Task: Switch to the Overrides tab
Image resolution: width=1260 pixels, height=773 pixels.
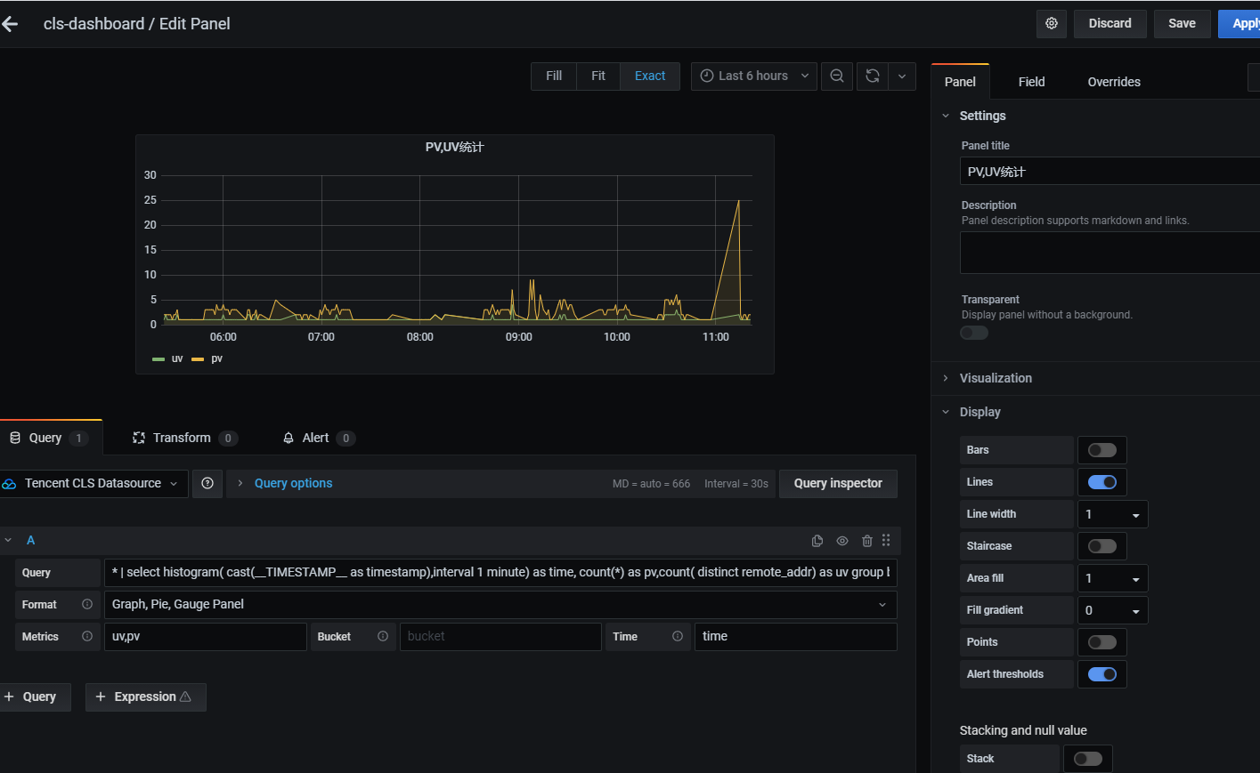Action: point(1114,82)
